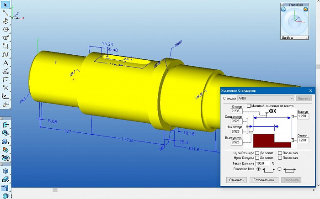Select the arrow pointer tool
Screen dimensions: 320x199
(x=5, y=5)
